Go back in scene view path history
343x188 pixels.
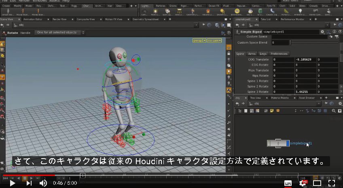point(2,25)
